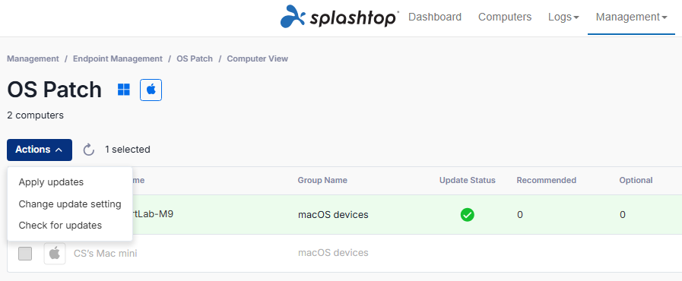Select Check for updates menu item
The width and height of the screenshot is (682, 281).
coord(60,226)
